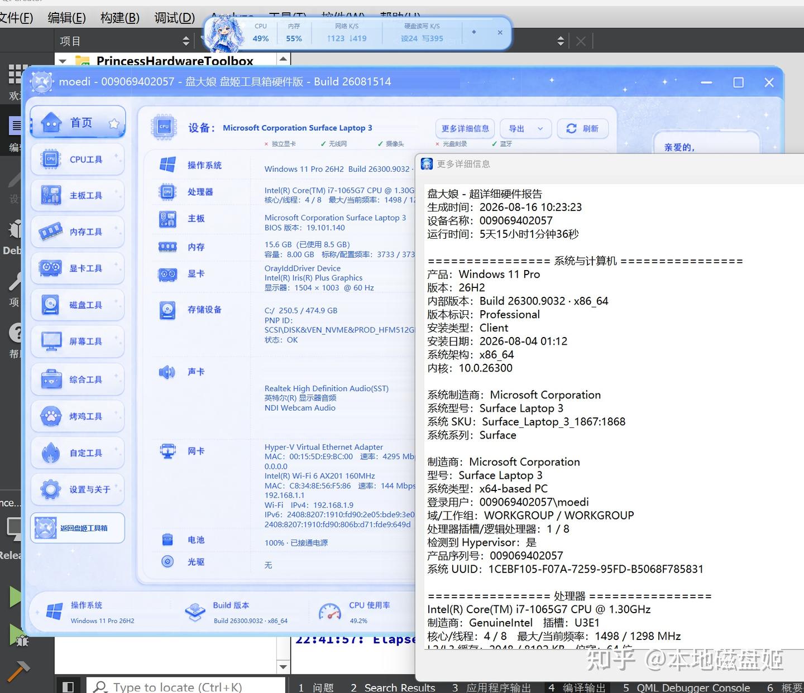
Task: Click the diamond pin button on monitor widget
Action: [x=474, y=32]
